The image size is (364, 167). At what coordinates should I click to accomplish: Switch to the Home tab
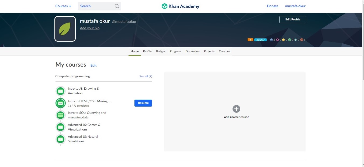click(135, 51)
